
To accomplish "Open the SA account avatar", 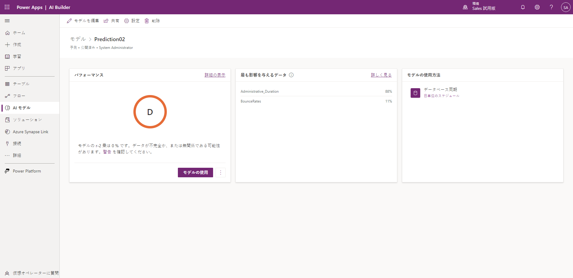I will 566,7.
